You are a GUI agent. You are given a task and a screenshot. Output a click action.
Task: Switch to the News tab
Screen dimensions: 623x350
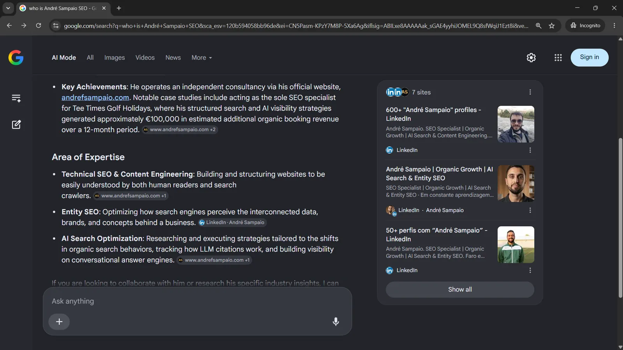tap(173, 58)
